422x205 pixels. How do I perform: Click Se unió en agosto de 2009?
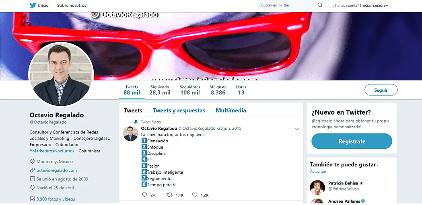click(x=62, y=179)
